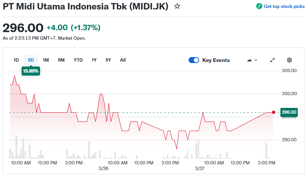Select the 1Y range tab
Screen dimensions: 308x175
pos(94,60)
